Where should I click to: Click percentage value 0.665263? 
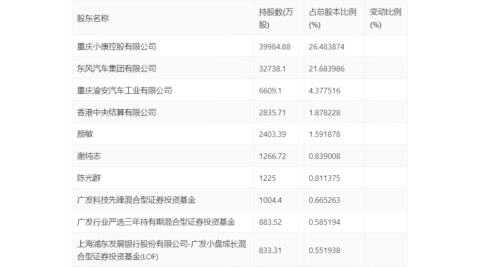click(x=325, y=200)
